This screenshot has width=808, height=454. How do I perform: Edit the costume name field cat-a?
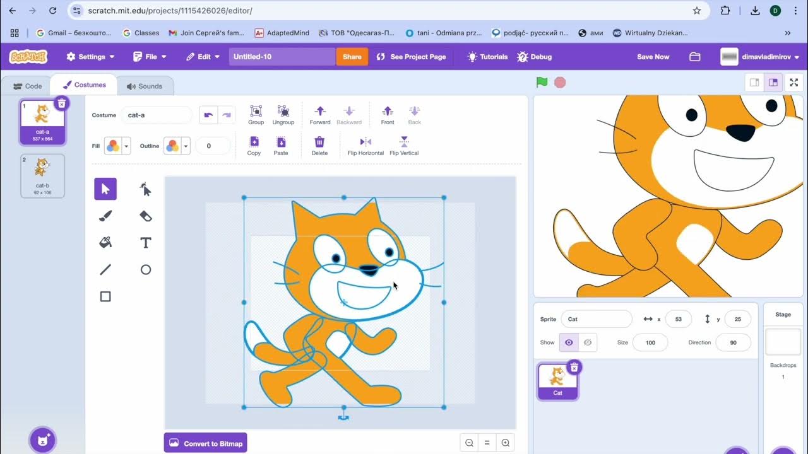(x=157, y=115)
